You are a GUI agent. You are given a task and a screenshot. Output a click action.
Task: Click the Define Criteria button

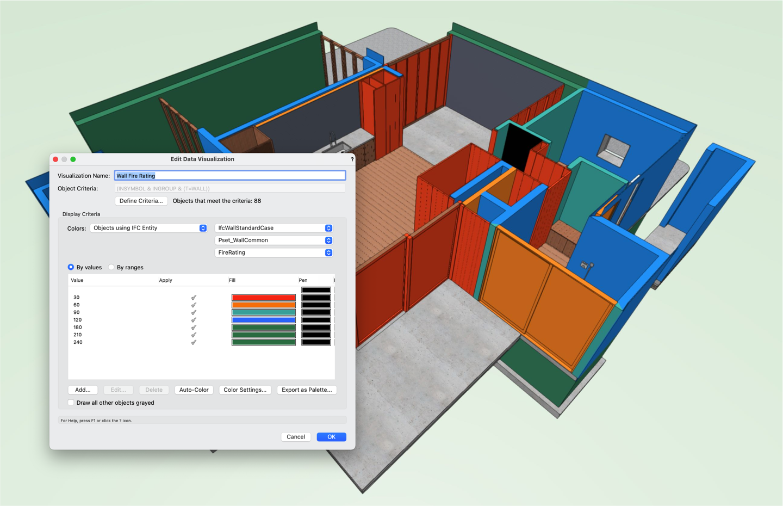pyautogui.click(x=141, y=201)
